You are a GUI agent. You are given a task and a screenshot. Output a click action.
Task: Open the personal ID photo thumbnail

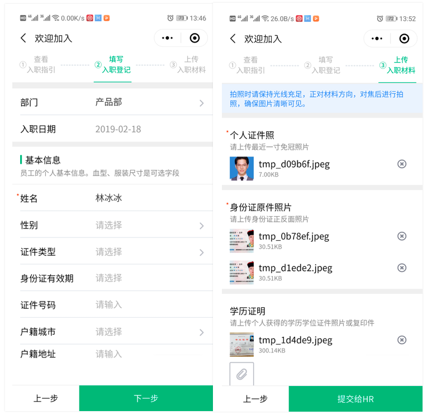click(x=241, y=169)
